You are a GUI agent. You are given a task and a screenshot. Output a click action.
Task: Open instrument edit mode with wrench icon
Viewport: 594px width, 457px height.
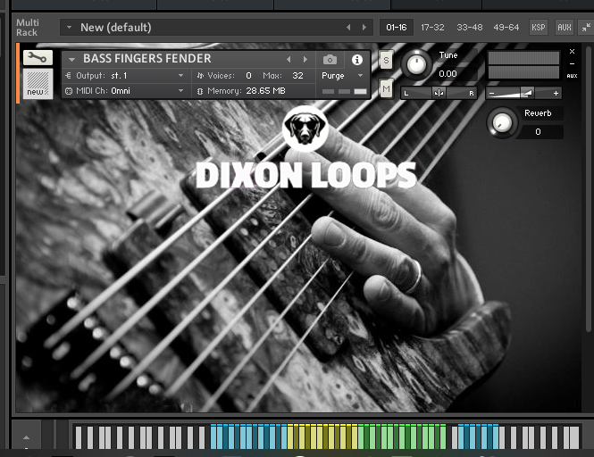tap(38, 57)
